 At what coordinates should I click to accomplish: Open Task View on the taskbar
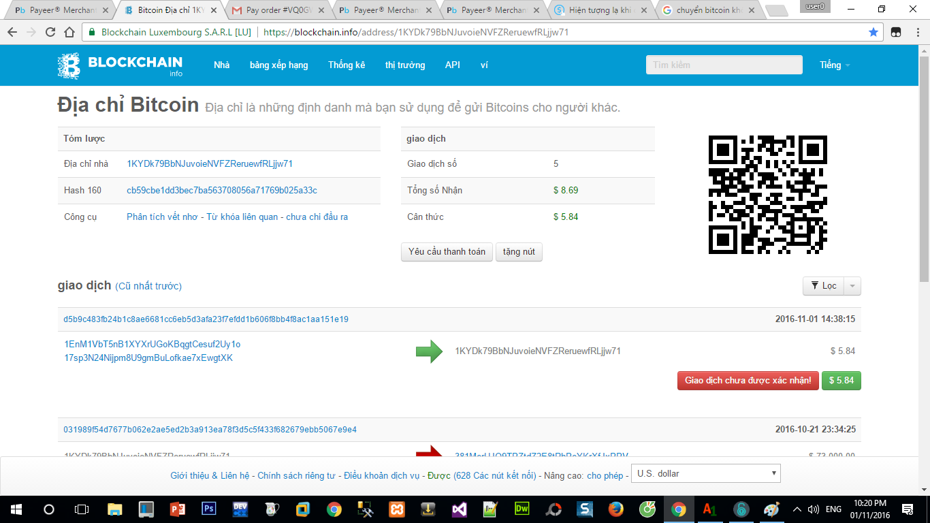click(82, 509)
